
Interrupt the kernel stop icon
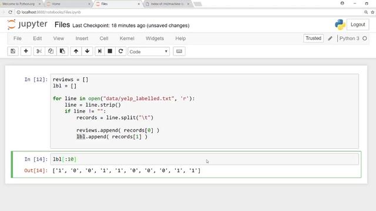[110, 51]
